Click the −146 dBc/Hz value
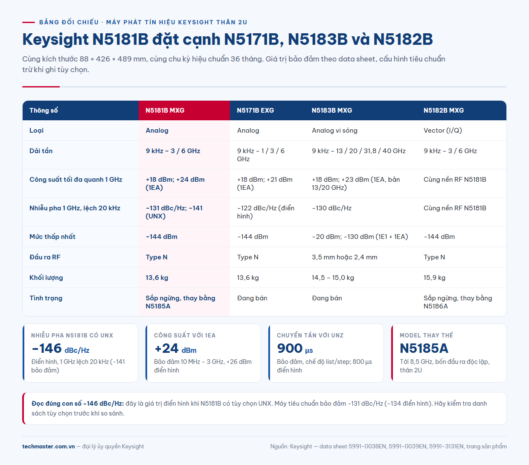This screenshot has height=465, width=529. [60, 349]
